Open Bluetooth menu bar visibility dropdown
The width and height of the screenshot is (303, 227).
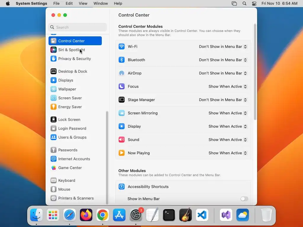pyautogui.click(x=223, y=60)
